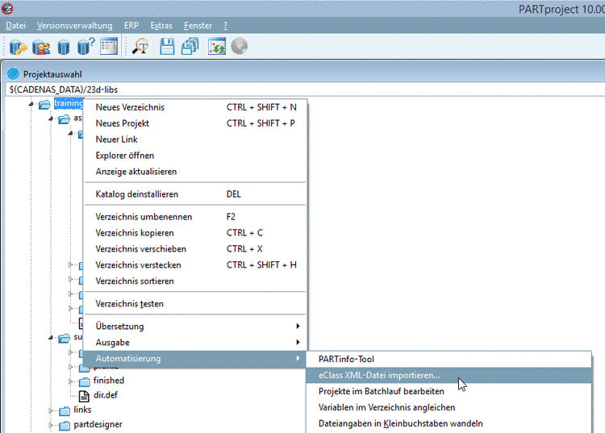Open the table window toolbar icon
This screenshot has width=605, height=433.
[x=109, y=46]
